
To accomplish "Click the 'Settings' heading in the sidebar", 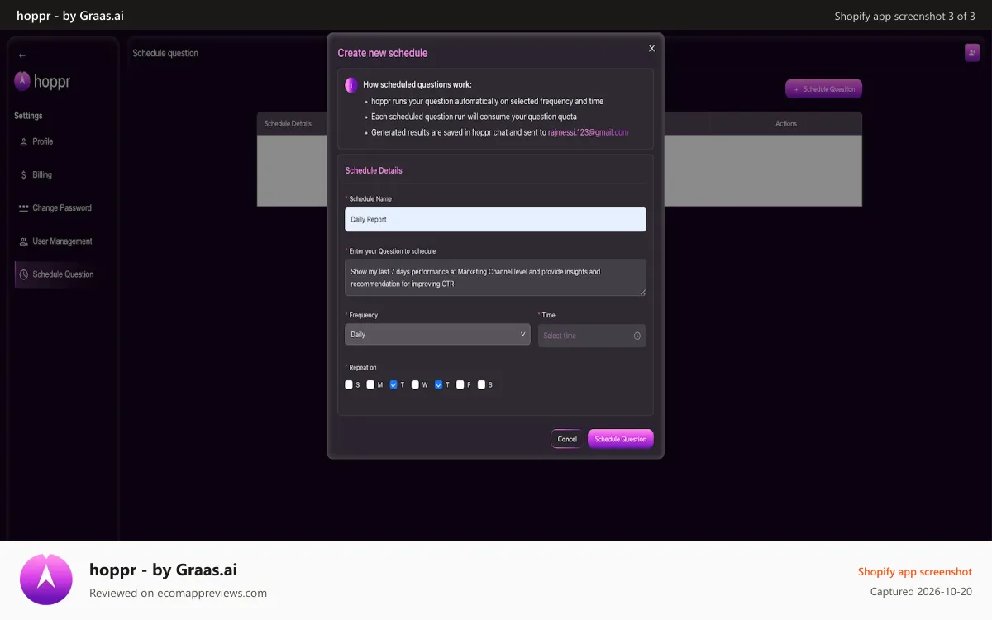I will (x=28, y=116).
